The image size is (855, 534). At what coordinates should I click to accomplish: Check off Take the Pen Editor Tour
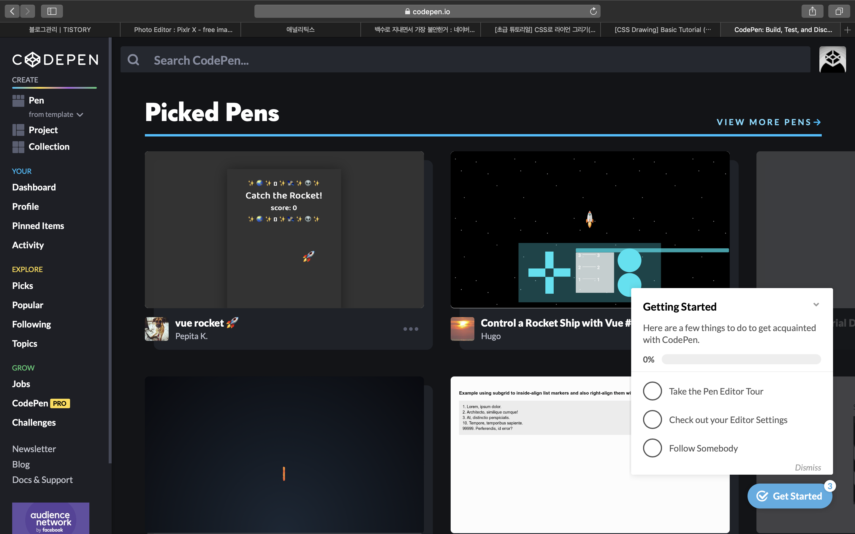point(652,391)
